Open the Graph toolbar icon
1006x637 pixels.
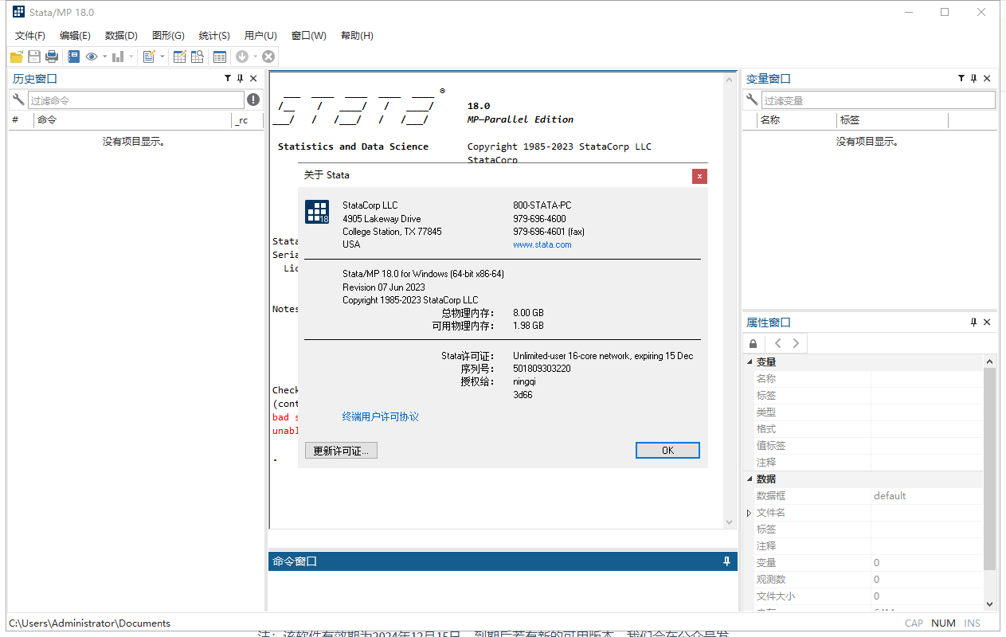(x=118, y=56)
